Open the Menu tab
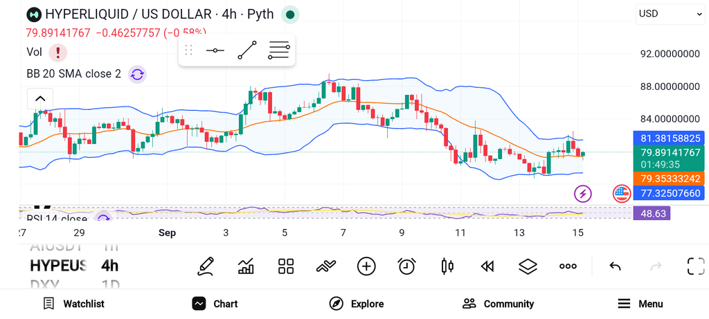The height and width of the screenshot is (319, 709). point(640,304)
